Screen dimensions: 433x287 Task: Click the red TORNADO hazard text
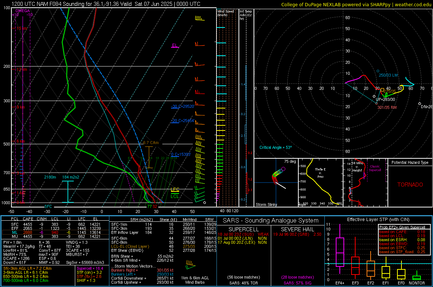tap(410, 185)
